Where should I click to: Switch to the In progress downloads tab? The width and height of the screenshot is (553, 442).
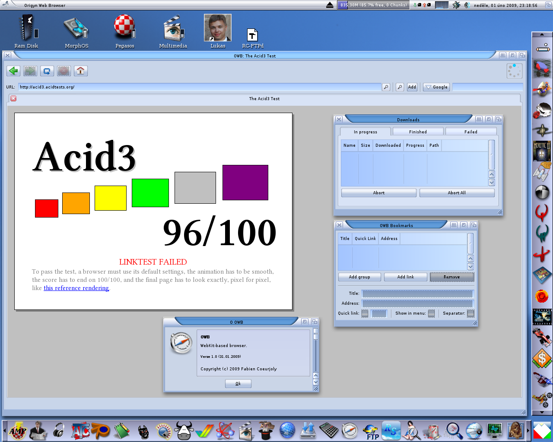click(365, 132)
